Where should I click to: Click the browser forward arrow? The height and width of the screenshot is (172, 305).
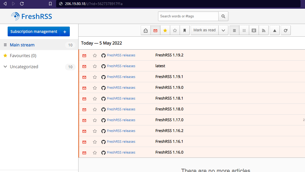tap(13, 4)
